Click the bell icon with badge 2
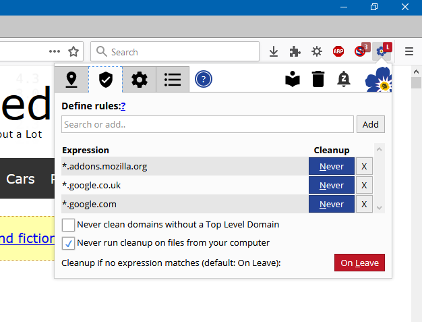The height and width of the screenshot is (322, 422). [x=344, y=80]
